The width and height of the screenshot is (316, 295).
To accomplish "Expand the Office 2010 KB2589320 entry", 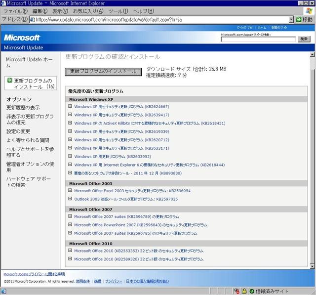I will [x=70, y=259].
